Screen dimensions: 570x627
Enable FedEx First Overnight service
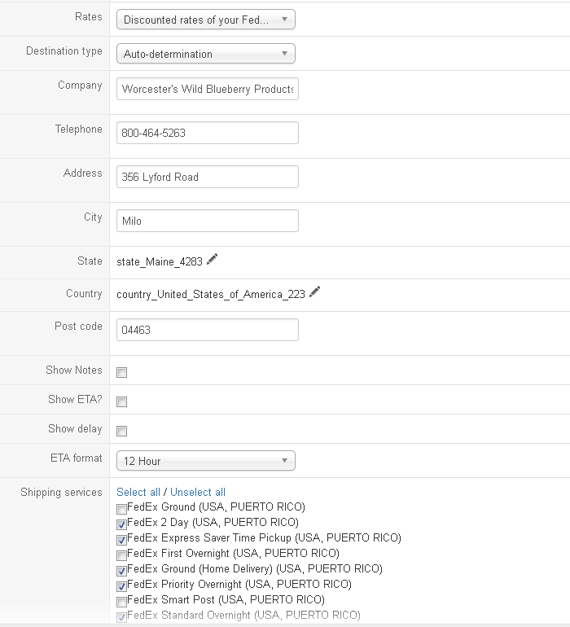[122, 555]
